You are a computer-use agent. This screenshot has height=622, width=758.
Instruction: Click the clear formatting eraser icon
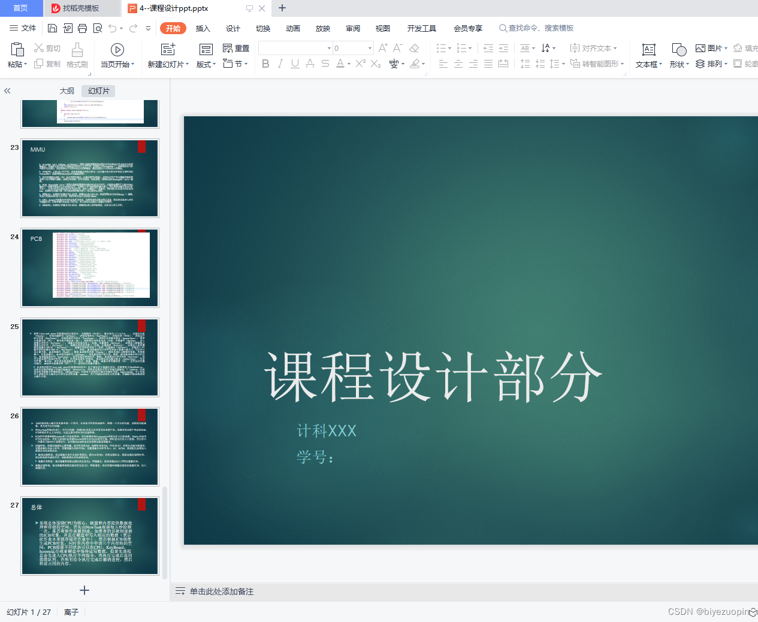point(414,47)
